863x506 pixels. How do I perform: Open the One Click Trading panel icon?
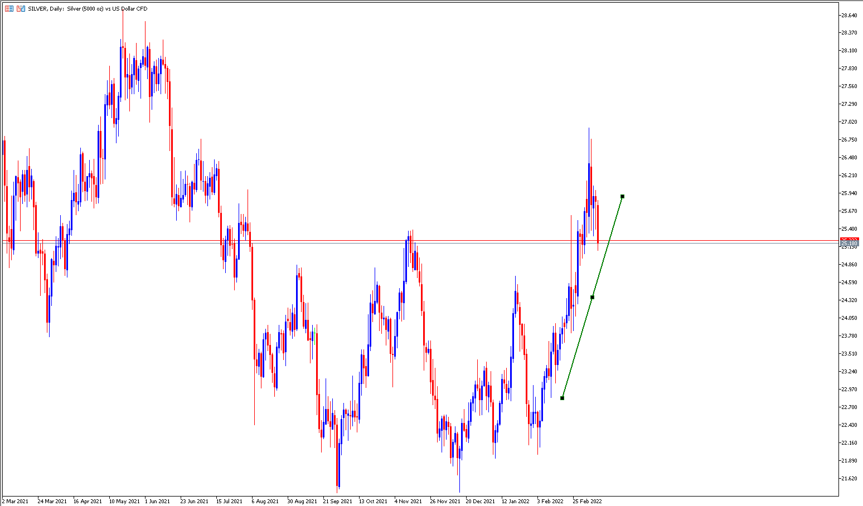pyautogui.click(x=9, y=9)
